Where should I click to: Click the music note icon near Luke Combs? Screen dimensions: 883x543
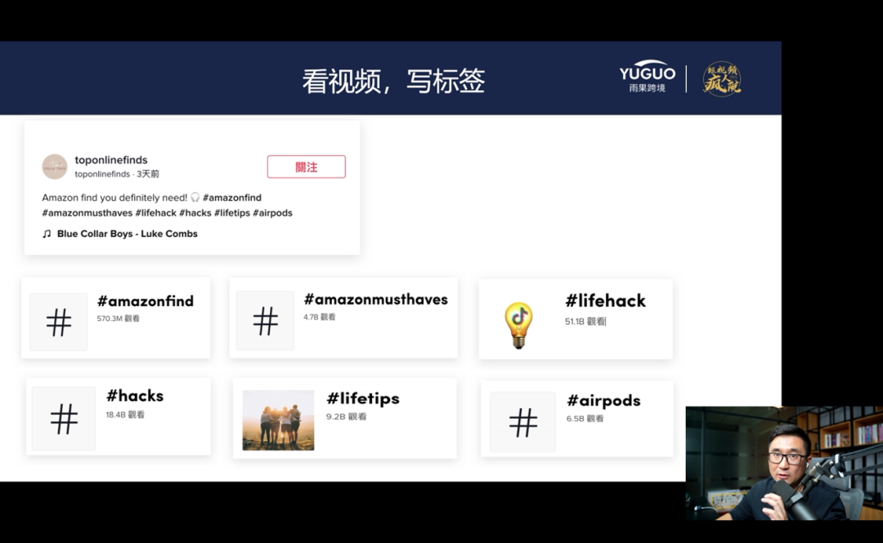coord(47,234)
